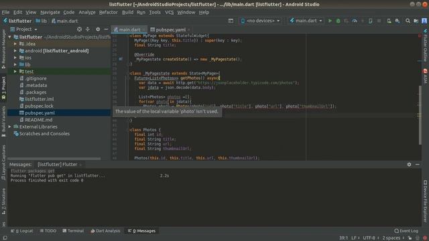Start debugging with the green bug icon

click(x=338, y=21)
